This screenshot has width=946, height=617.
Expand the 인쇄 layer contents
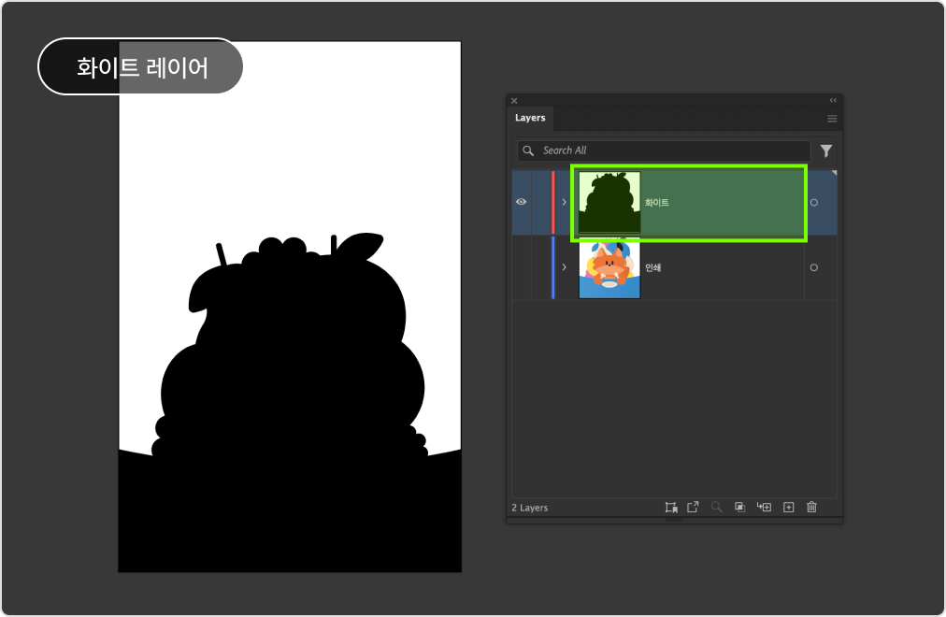tap(562, 268)
